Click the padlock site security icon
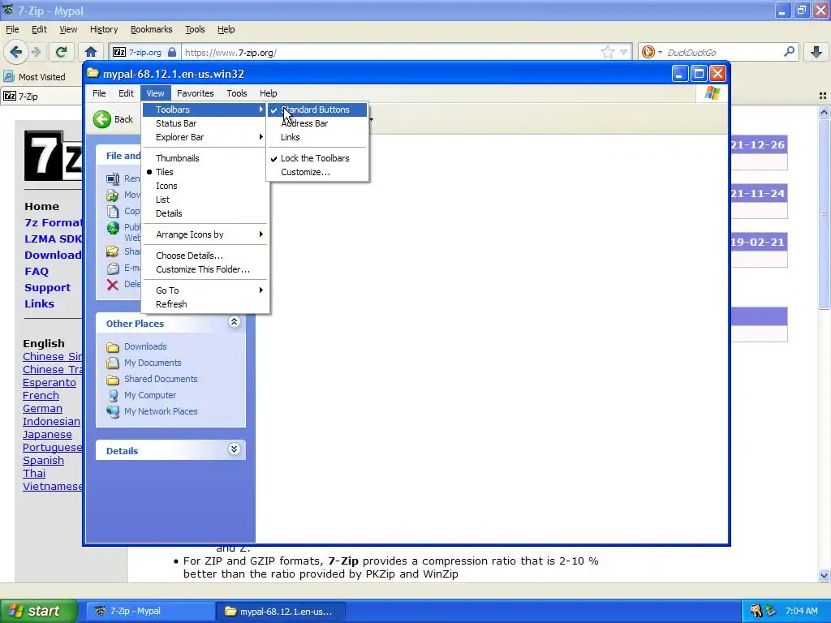This screenshot has height=623, width=831. tap(172, 52)
